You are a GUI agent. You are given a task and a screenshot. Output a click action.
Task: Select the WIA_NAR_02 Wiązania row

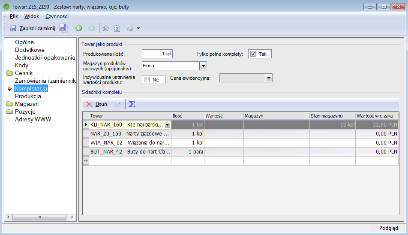point(240,143)
